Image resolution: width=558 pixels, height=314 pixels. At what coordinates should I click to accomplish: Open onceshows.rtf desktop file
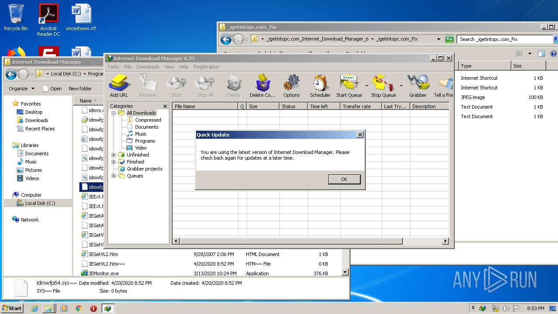coord(81,17)
